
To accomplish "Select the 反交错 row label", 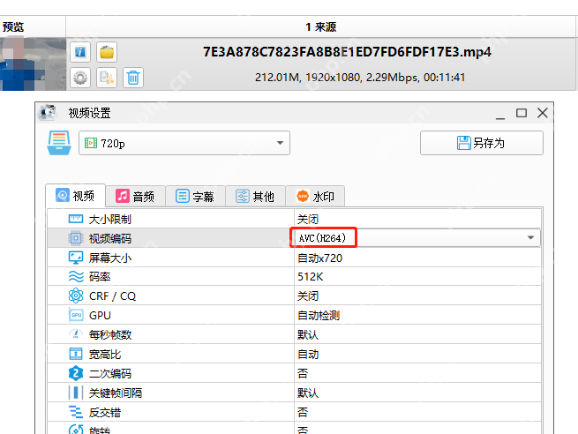I will click(x=105, y=412).
